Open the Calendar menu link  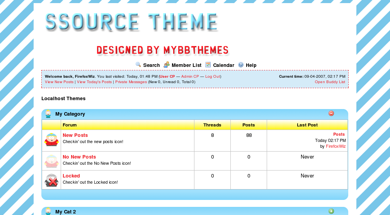click(223, 65)
